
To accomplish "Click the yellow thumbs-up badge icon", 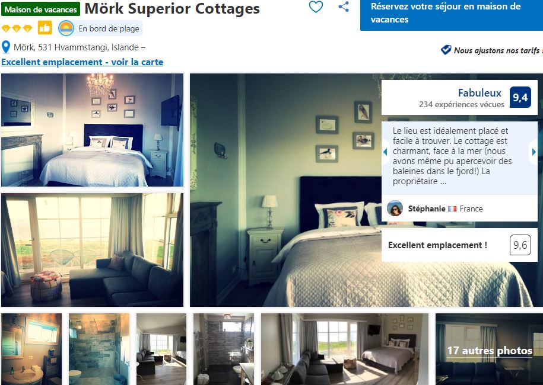I will pos(45,28).
